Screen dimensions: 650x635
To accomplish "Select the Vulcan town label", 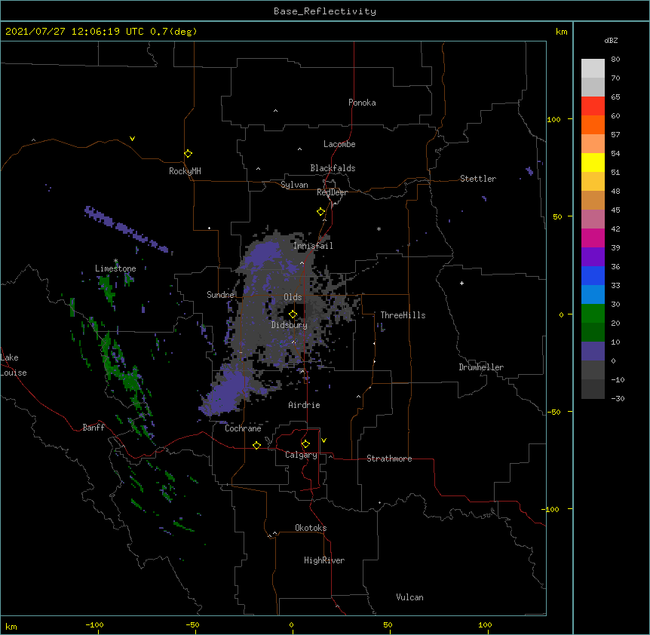I will (x=409, y=597).
